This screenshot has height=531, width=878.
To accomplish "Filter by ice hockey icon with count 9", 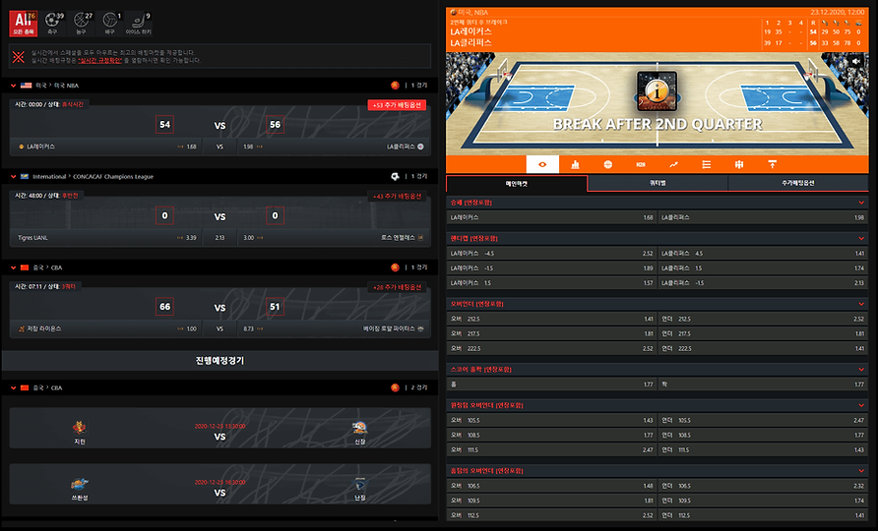I will pos(139,24).
